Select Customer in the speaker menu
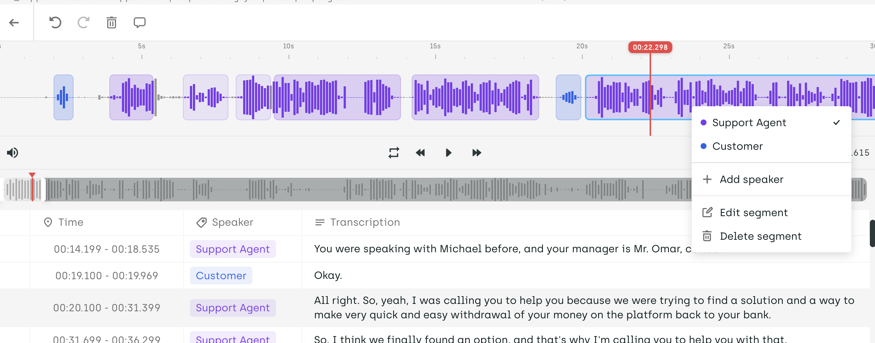Viewport: 875px width, 343px height. click(x=771, y=146)
